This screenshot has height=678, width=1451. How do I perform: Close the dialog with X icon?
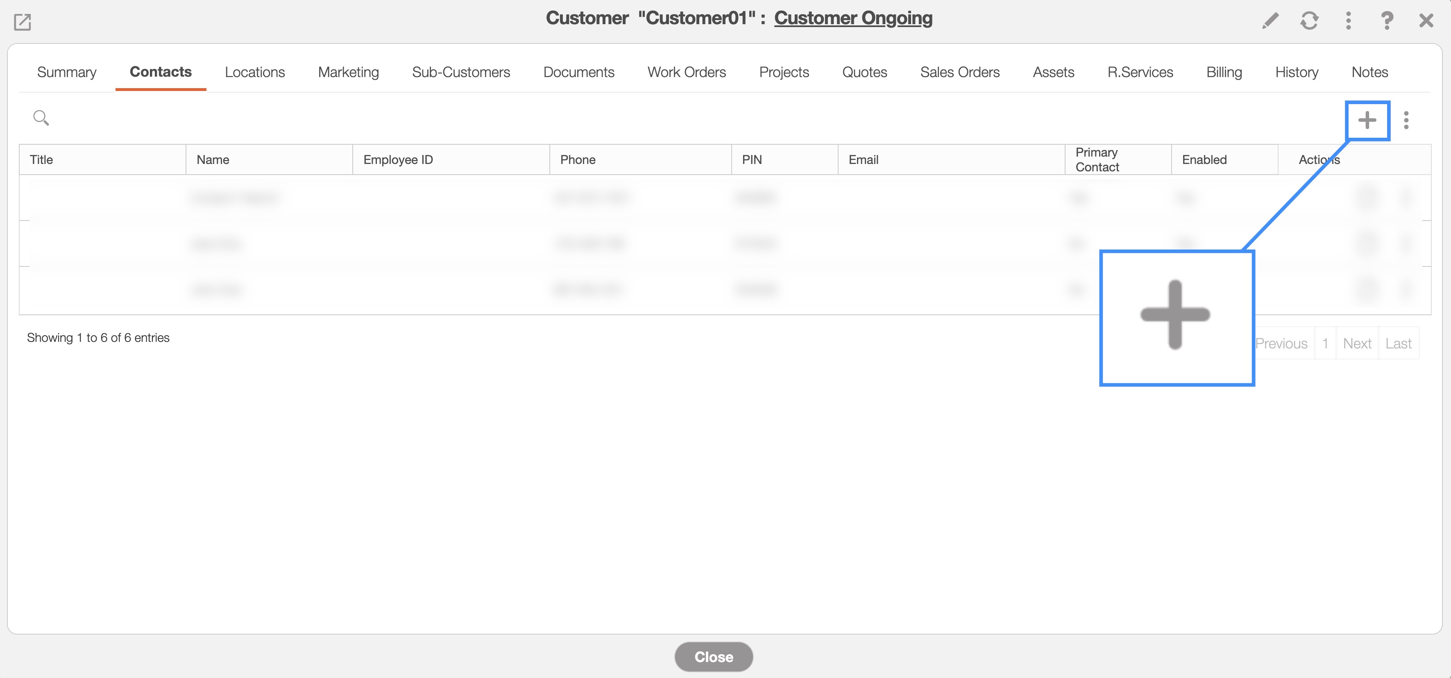[1426, 21]
